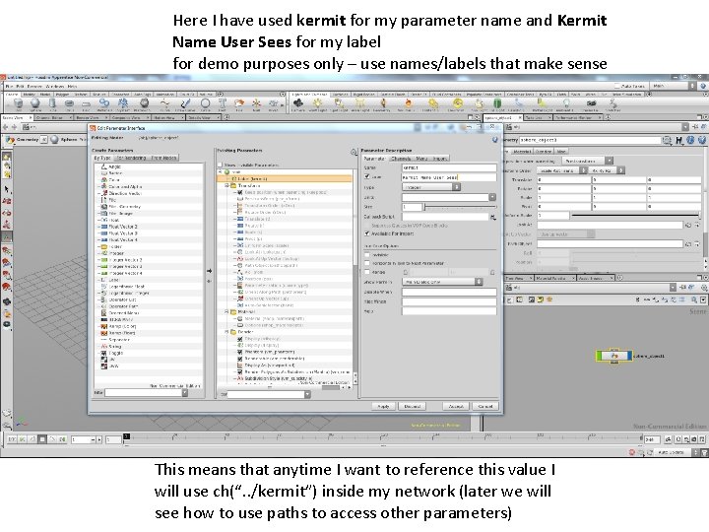Click the Houdini H icon in parameter pane

pyautogui.click(x=679, y=140)
